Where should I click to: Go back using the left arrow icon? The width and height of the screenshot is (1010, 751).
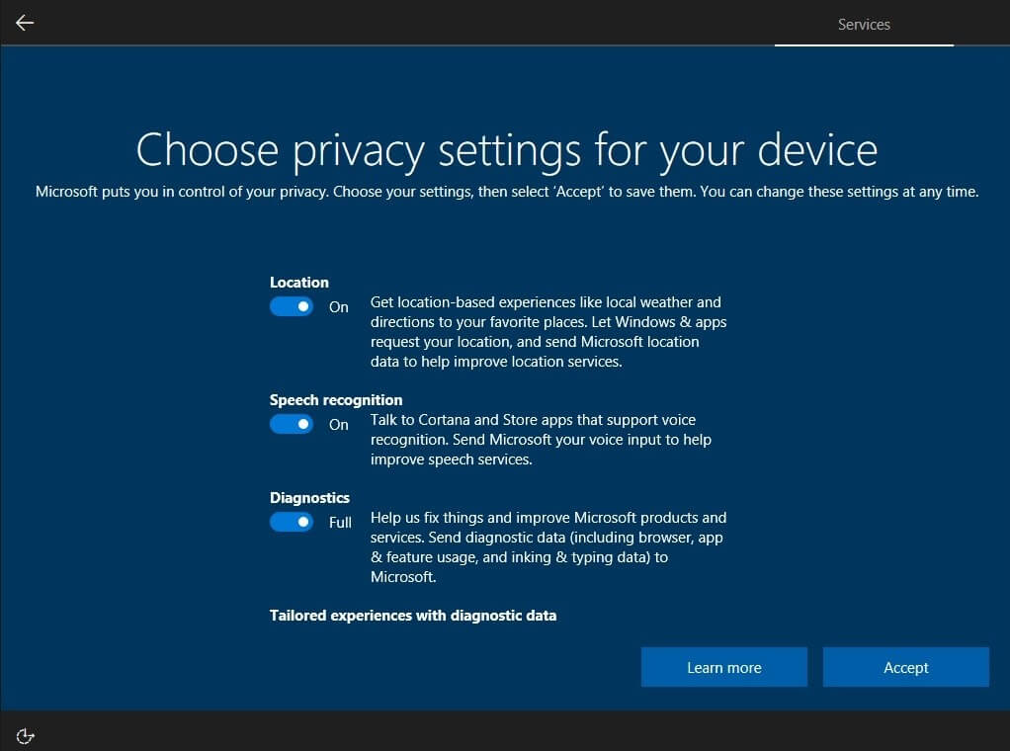pyautogui.click(x=25, y=23)
